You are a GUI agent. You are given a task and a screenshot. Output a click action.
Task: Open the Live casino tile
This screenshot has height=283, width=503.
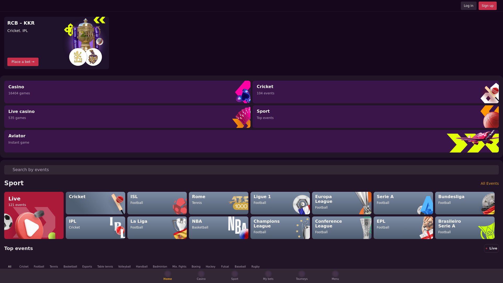click(x=127, y=117)
